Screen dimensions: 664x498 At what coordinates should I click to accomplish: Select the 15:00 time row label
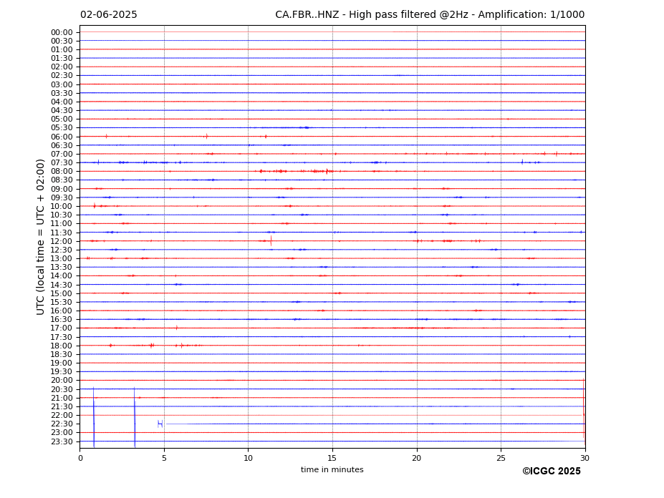62,293
